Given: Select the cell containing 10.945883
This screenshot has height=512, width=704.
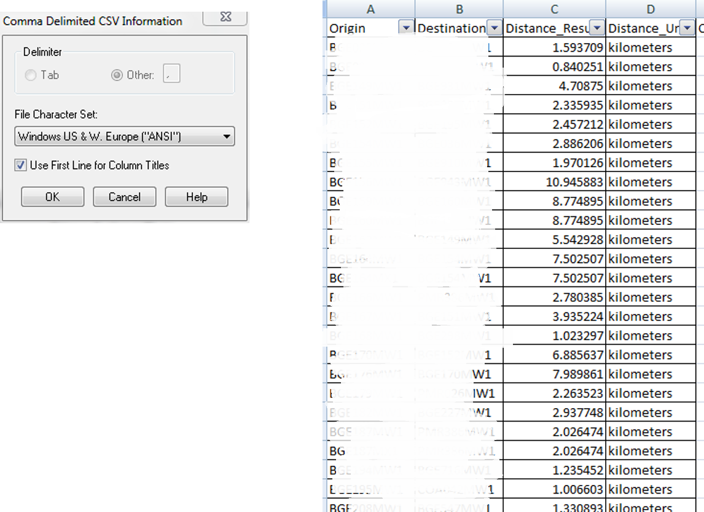Looking at the screenshot, I should pyautogui.click(x=553, y=181).
